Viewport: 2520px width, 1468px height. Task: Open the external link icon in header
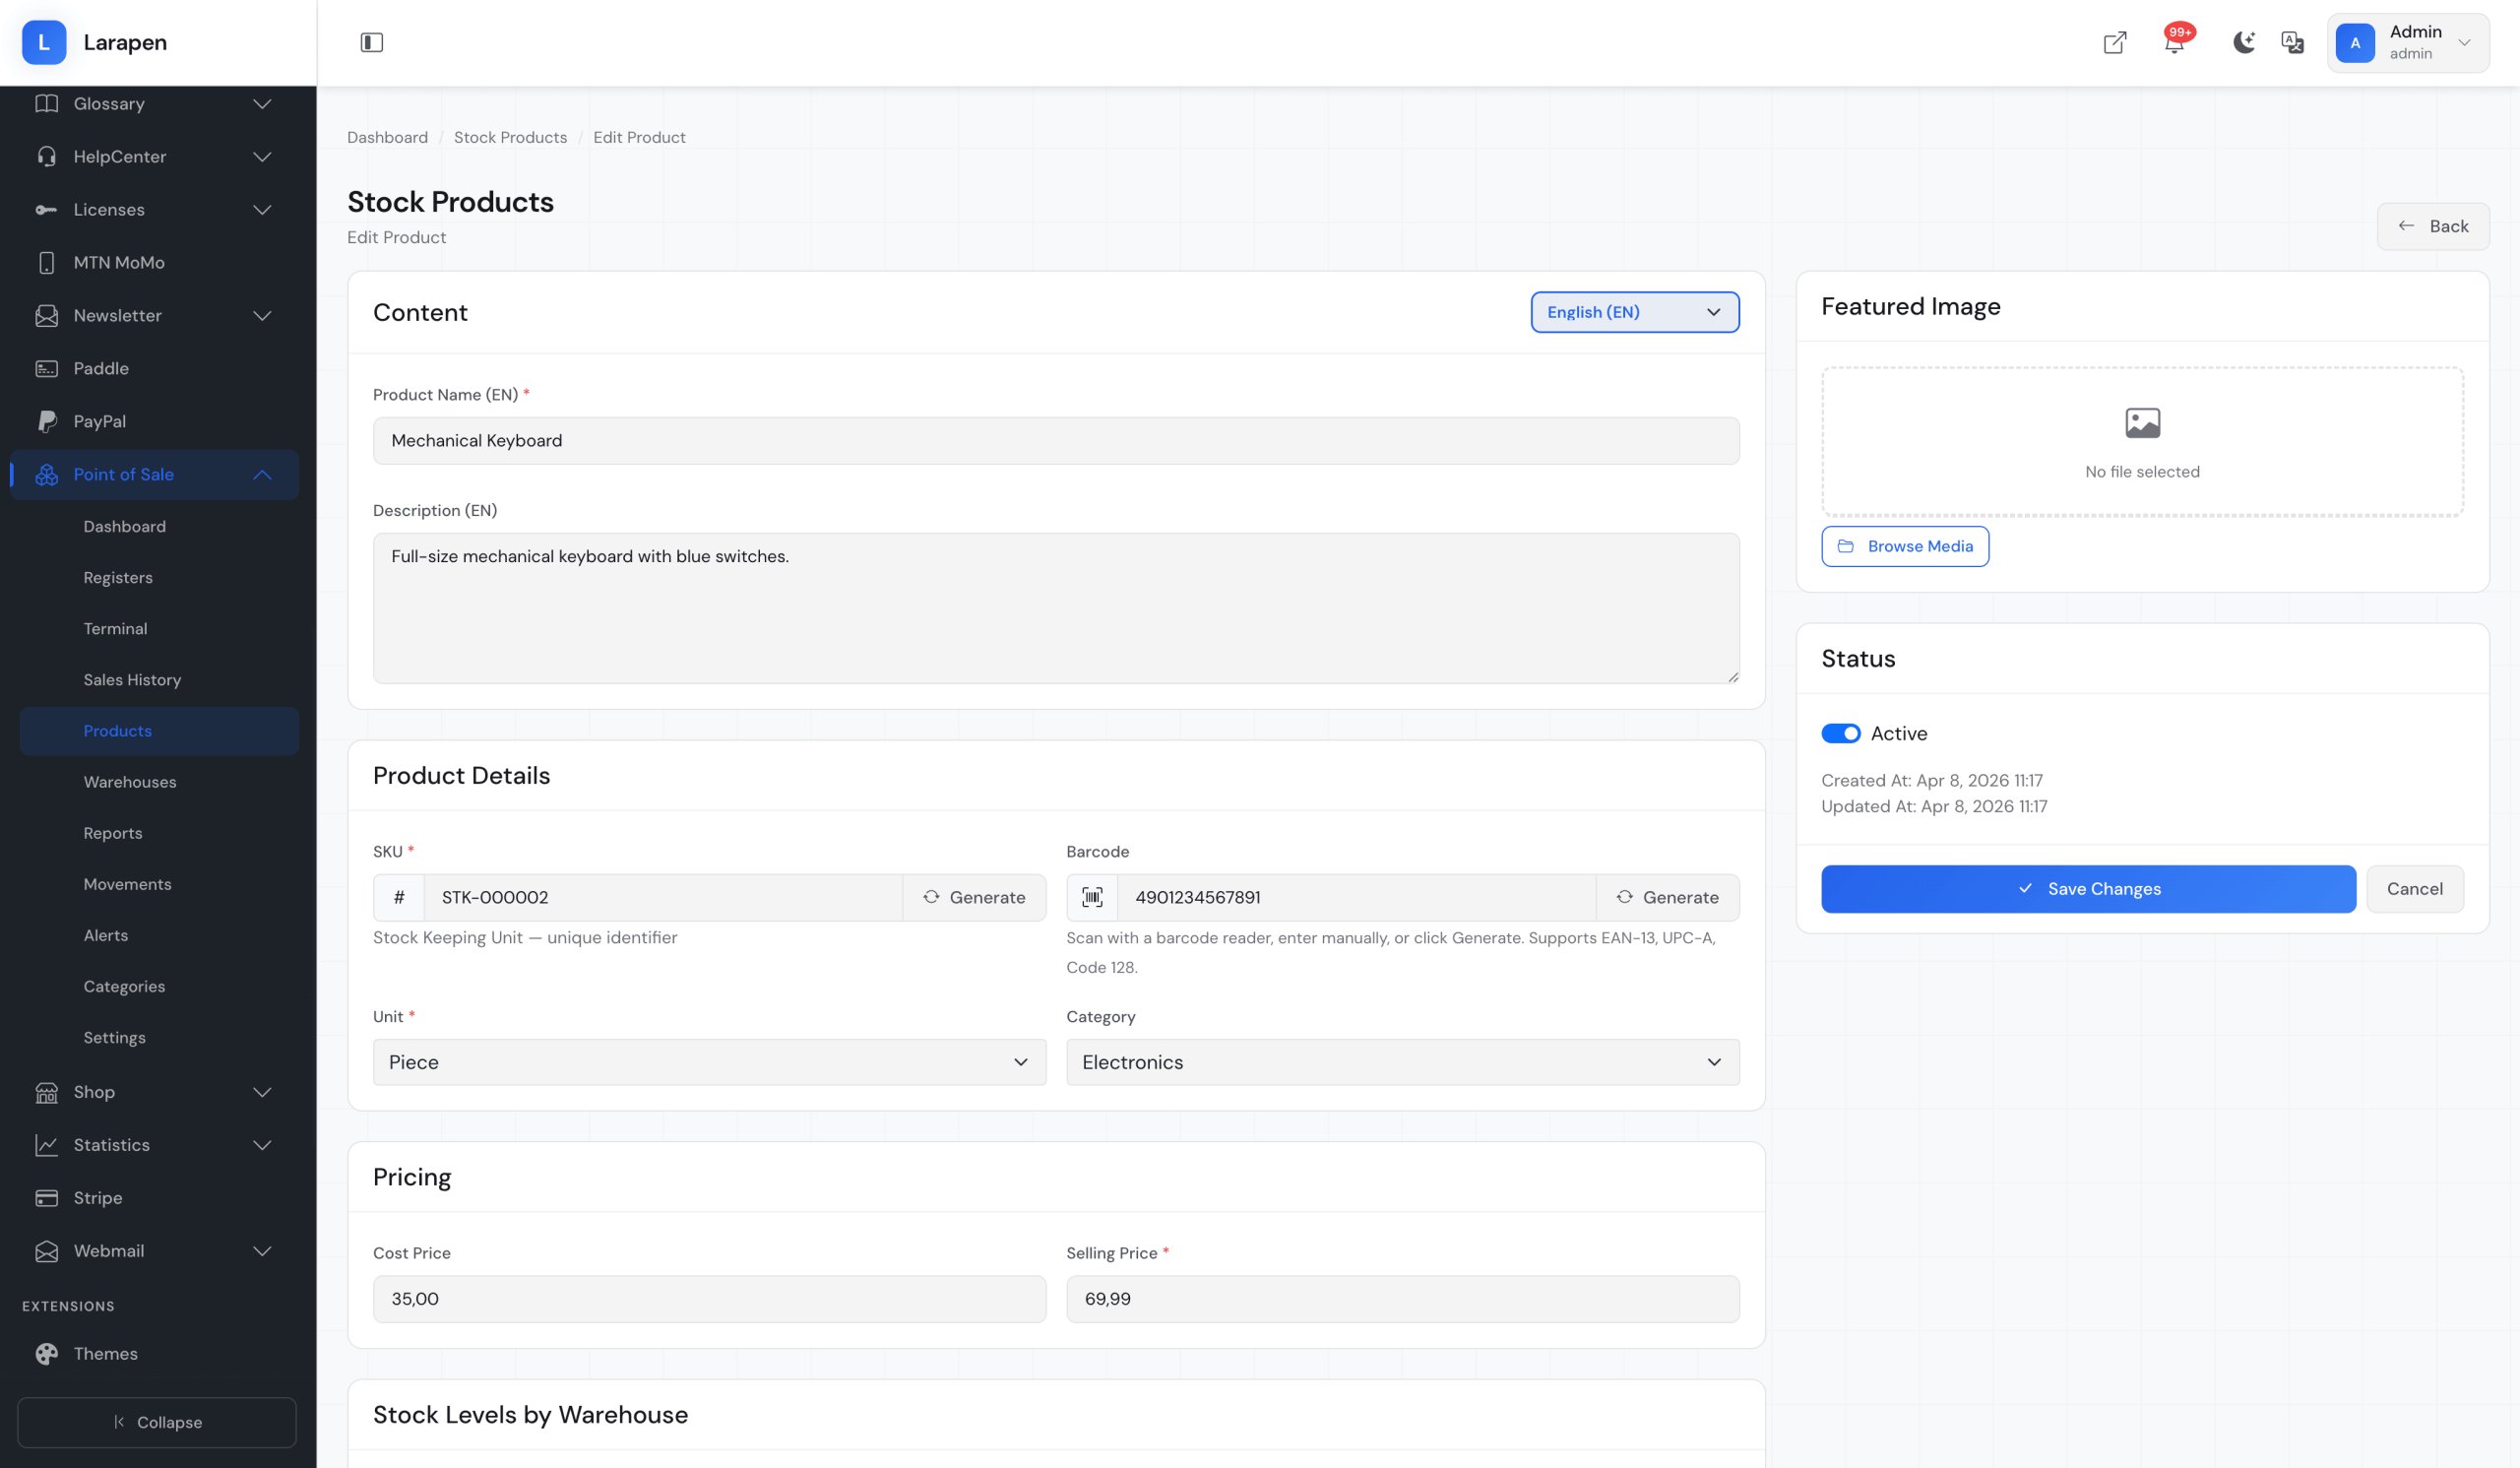[x=2114, y=42]
